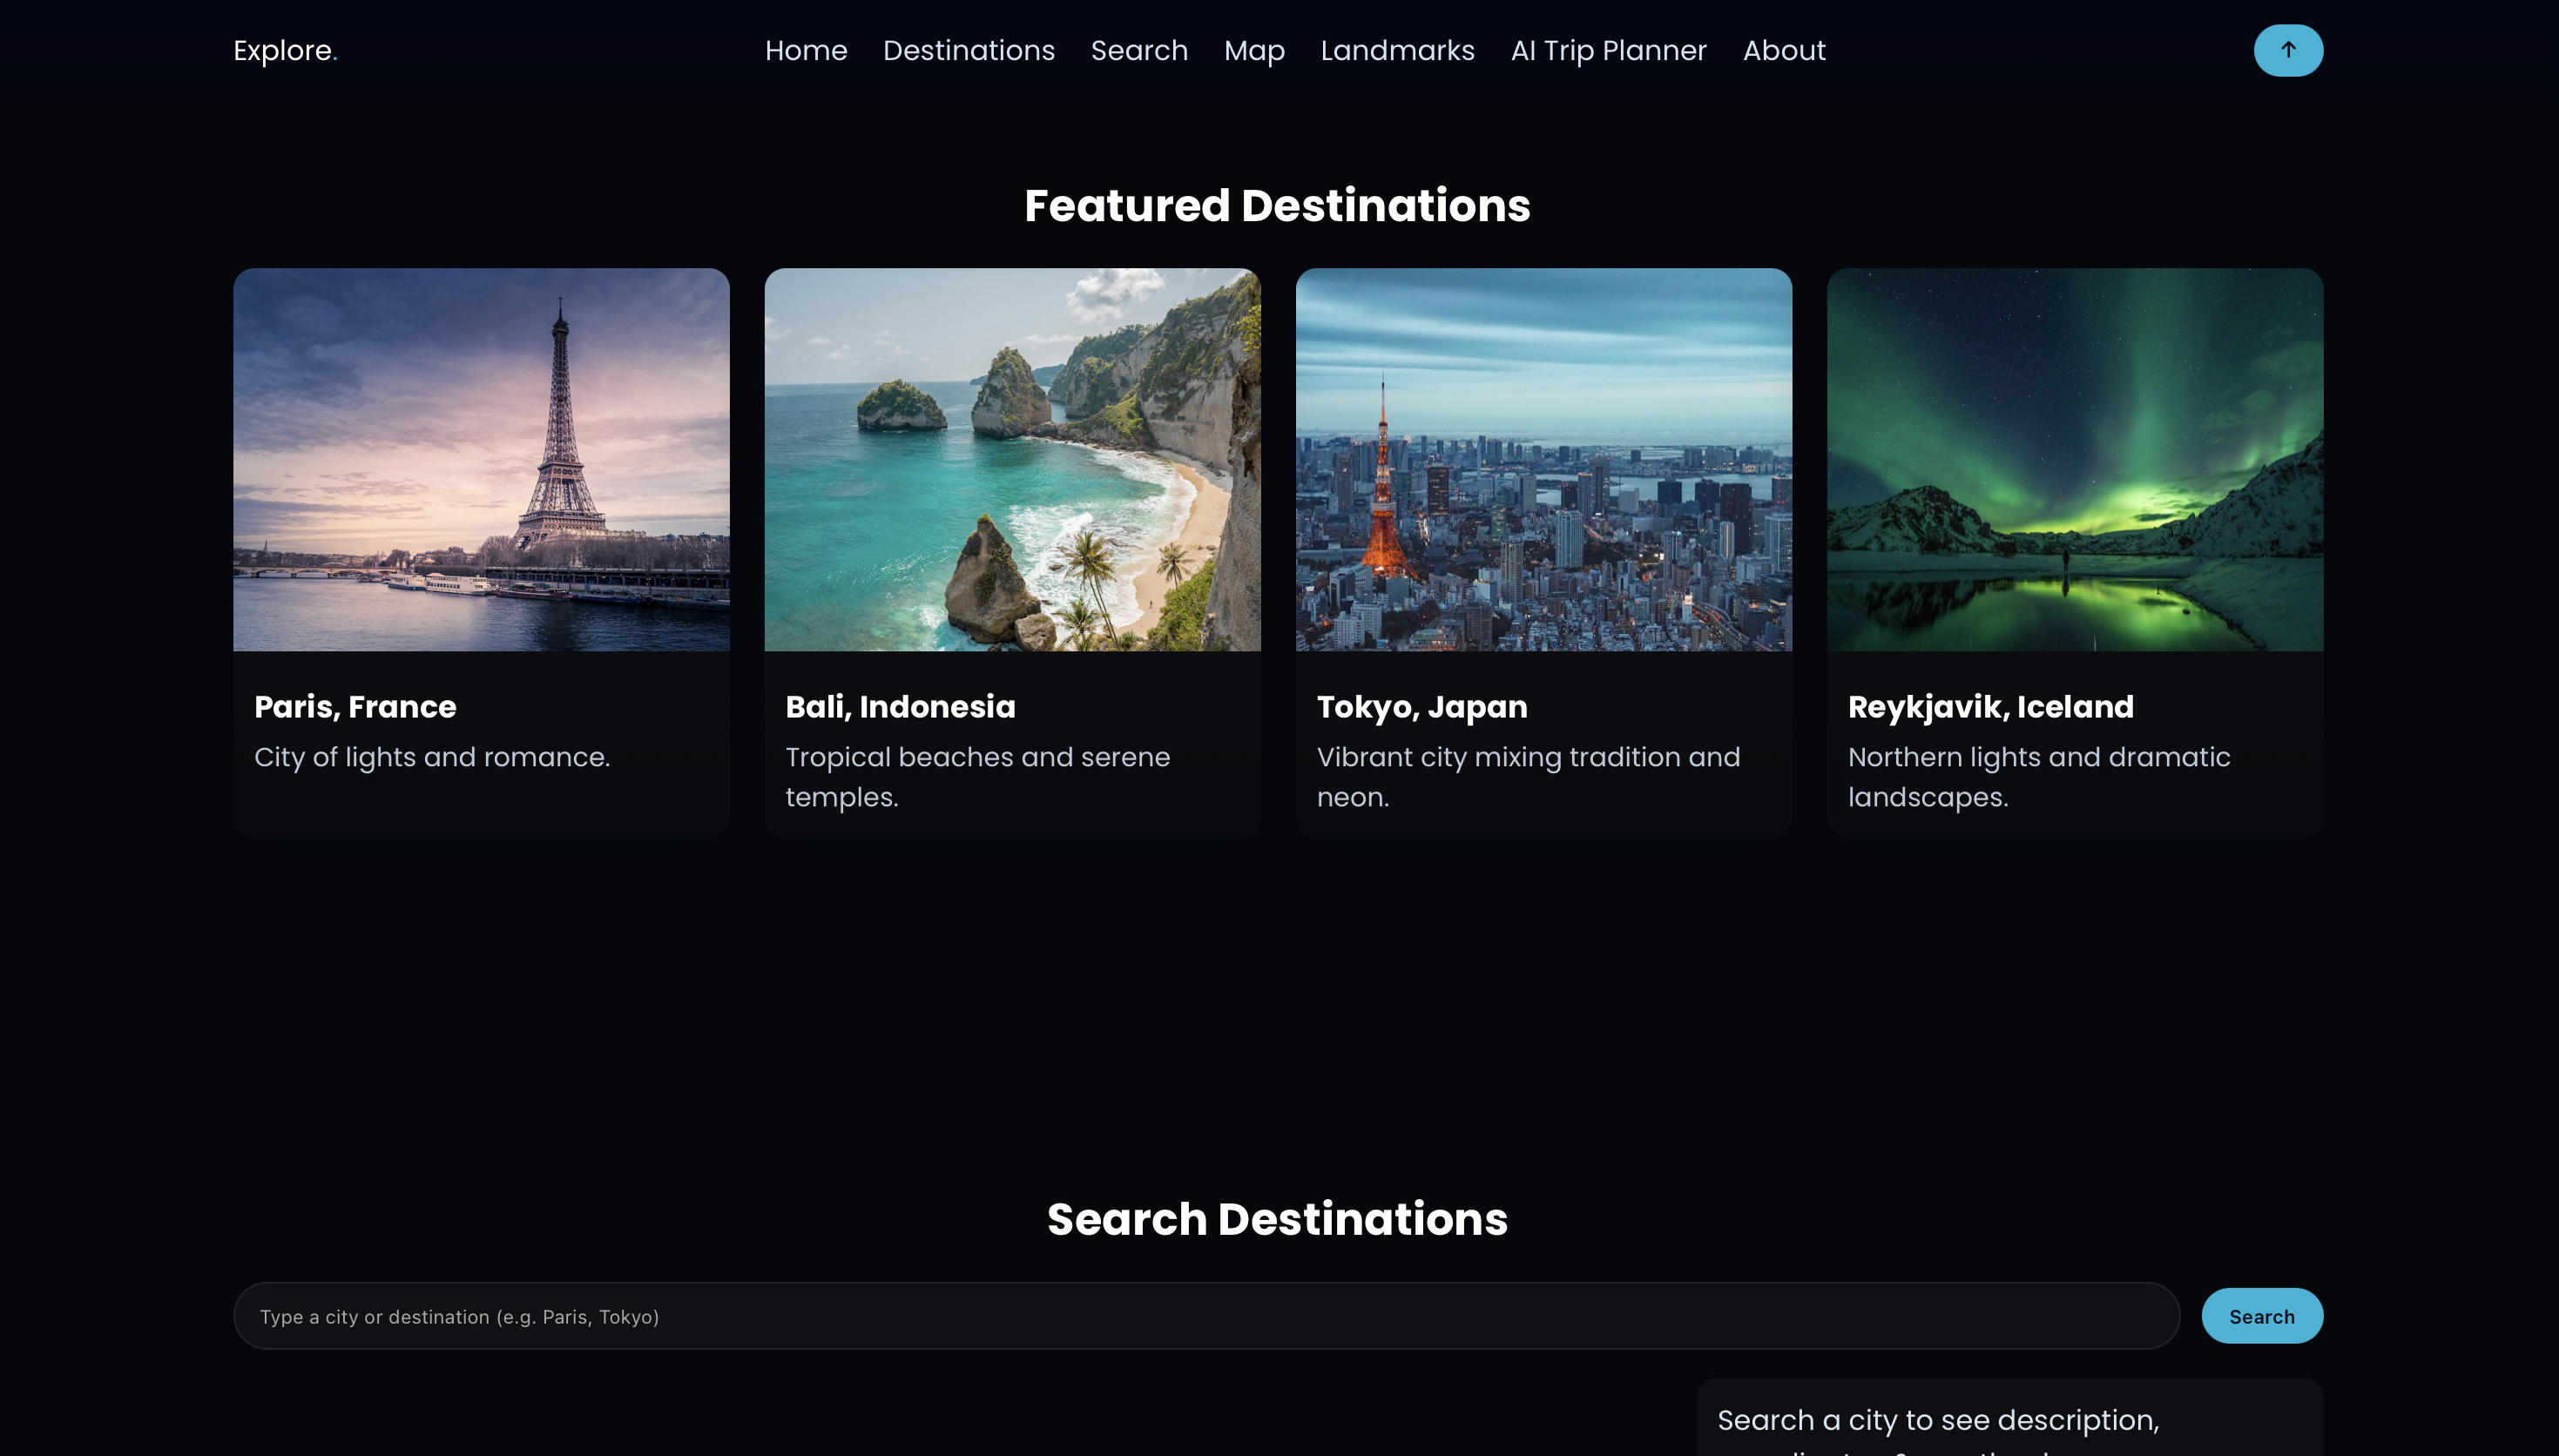Open the Reykjavik, Iceland card heading
2559x1456 pixels.
[1990, 706]
